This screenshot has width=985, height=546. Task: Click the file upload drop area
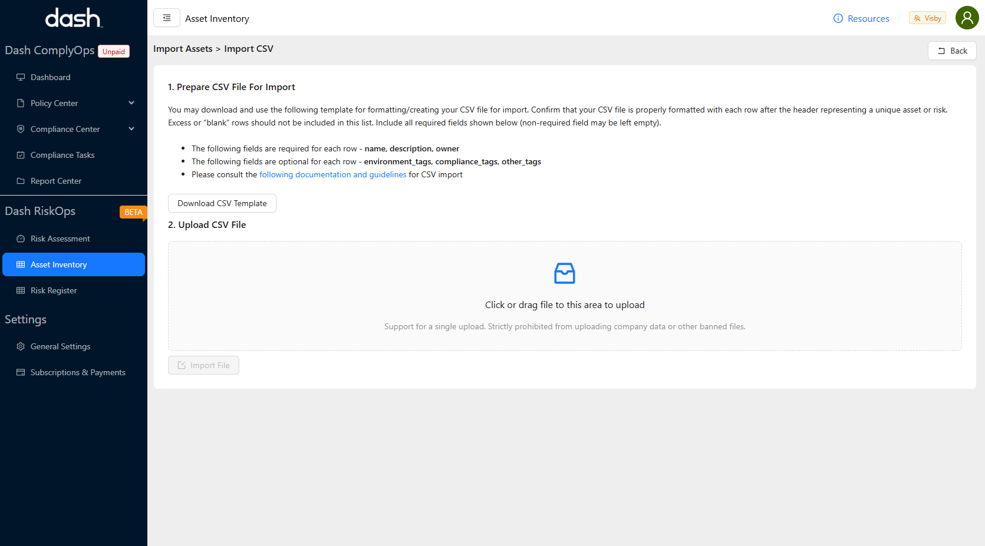pos(564,305)
